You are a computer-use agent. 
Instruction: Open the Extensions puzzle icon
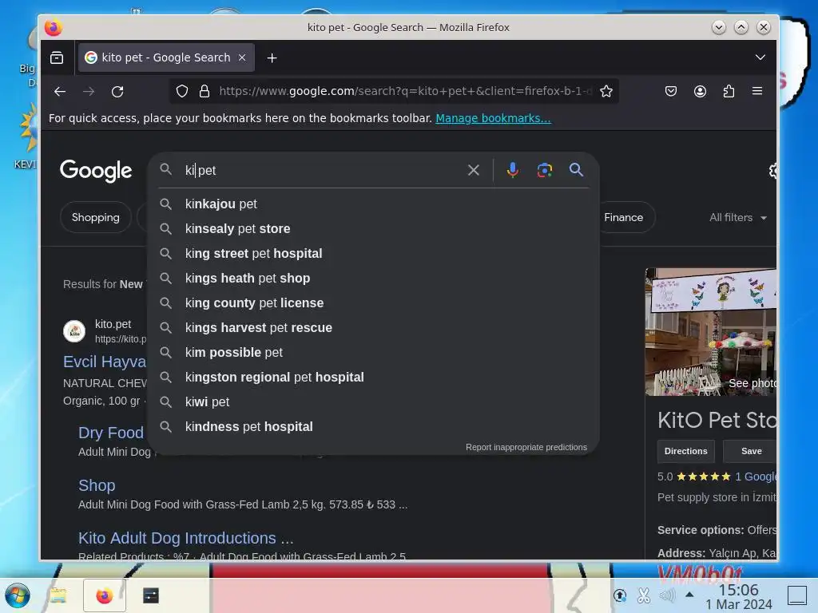729,91
